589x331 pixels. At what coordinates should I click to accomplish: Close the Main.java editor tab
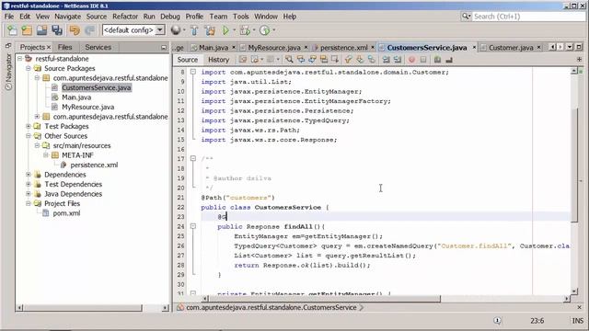click(x=233, y=47)
